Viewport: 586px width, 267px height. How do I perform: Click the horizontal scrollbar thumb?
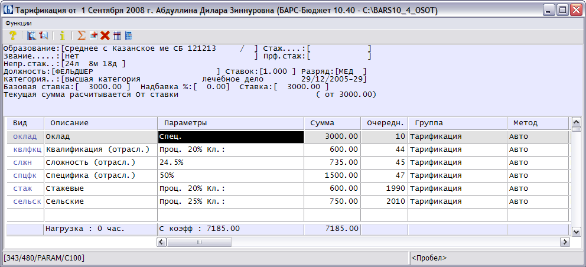[x=199, y=242]
